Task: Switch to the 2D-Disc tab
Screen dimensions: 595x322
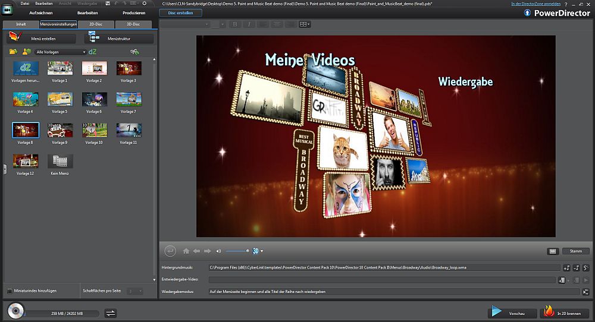Action: (x=96, y=24)
